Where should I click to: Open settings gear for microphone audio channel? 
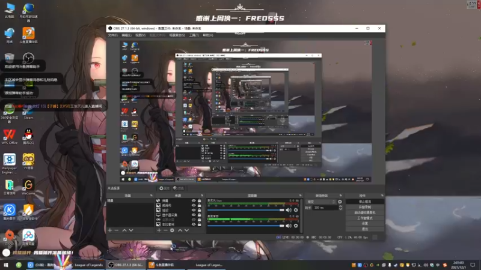(296, 210)
